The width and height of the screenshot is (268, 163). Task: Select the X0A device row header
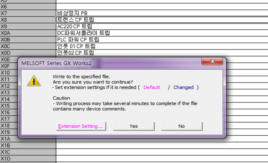coord(28,33)
